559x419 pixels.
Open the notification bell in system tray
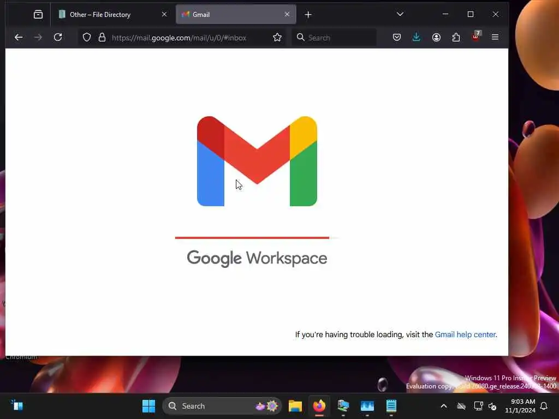pyautogui.click(x=544, y=406)
